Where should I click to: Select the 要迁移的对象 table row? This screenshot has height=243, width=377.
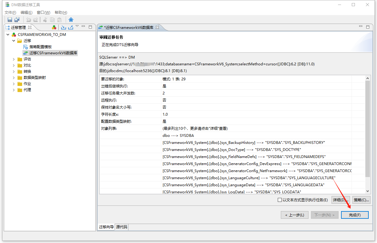(x=232, y=79)
